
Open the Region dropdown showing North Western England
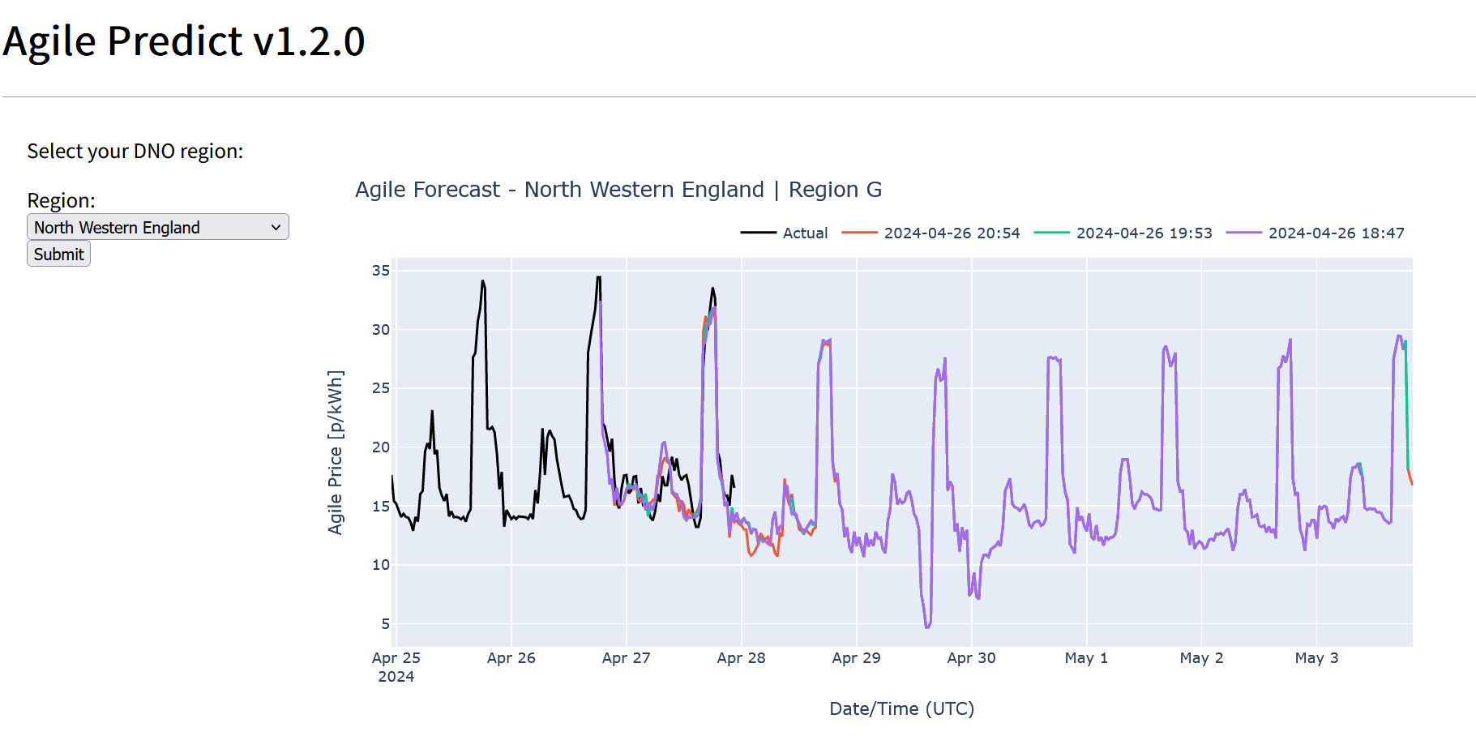tap(157, 227)
